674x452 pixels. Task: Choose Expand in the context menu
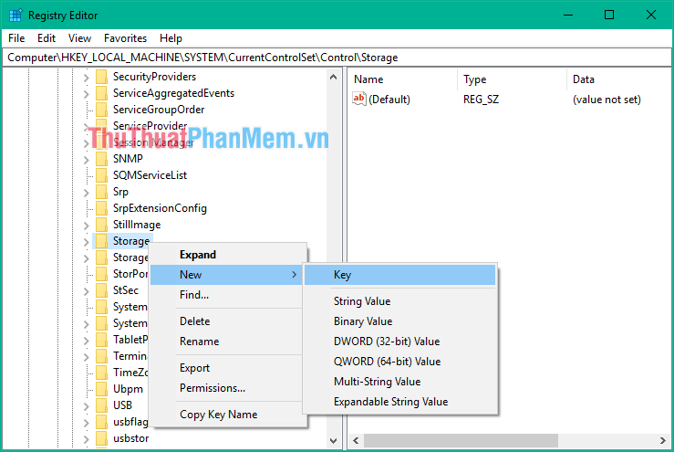[228, 255]
